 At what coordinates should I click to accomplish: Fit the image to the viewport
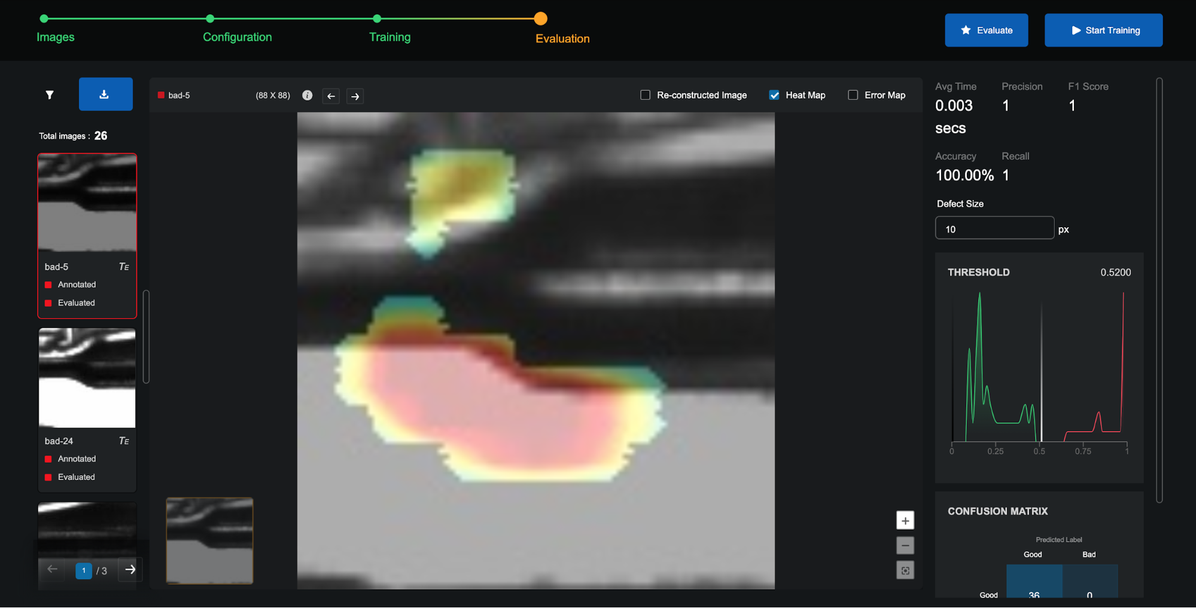click(x=905, y=570)
